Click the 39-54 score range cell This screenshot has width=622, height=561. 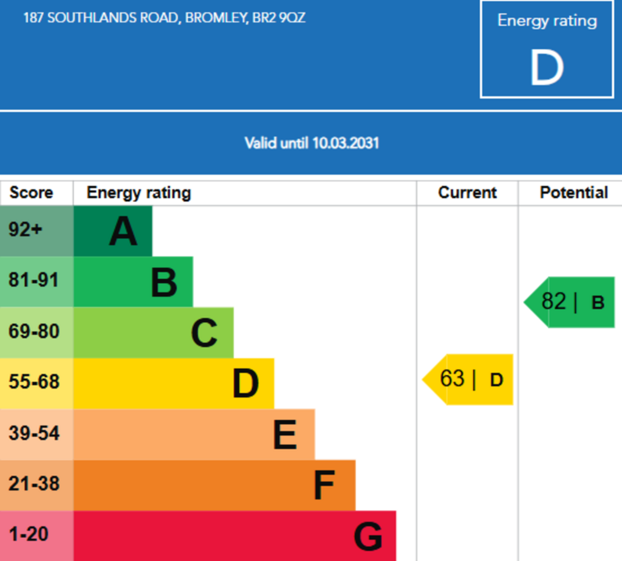tap(36, 435)
